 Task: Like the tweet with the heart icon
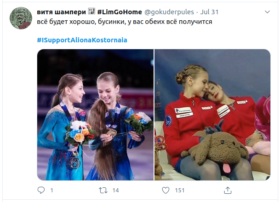[x=166, y=190]
